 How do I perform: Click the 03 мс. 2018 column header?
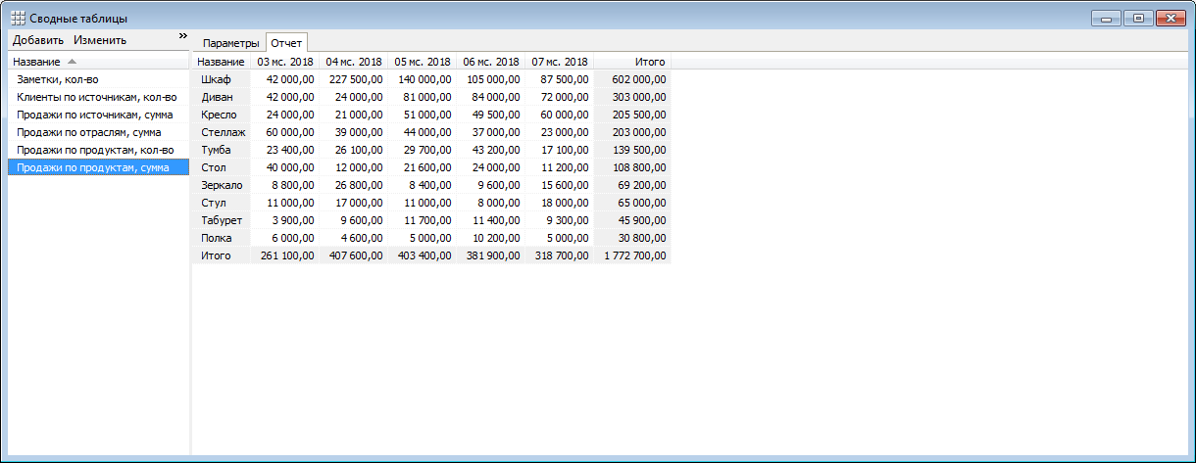point(284,62)
